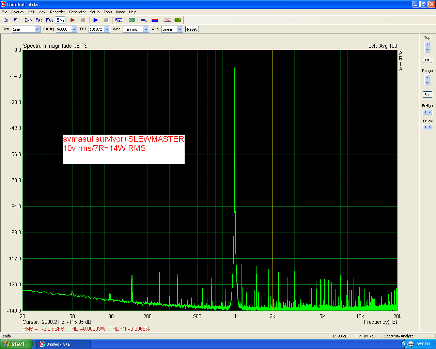Toggle the SPA spectrum analyzer mode
Viewport: 436px width, 349px height.
coord(60,20)
